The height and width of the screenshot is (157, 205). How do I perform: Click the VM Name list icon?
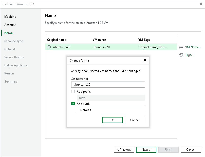tap(181, 47)
